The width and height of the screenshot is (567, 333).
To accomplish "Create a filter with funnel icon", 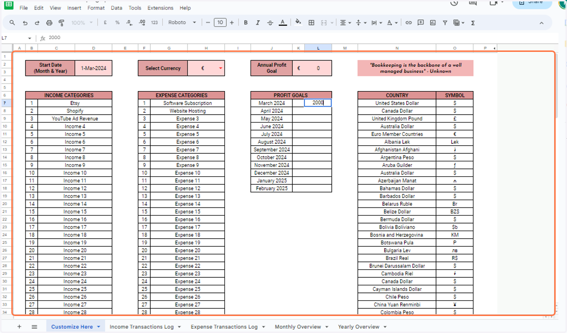I will tap(445, 23).
